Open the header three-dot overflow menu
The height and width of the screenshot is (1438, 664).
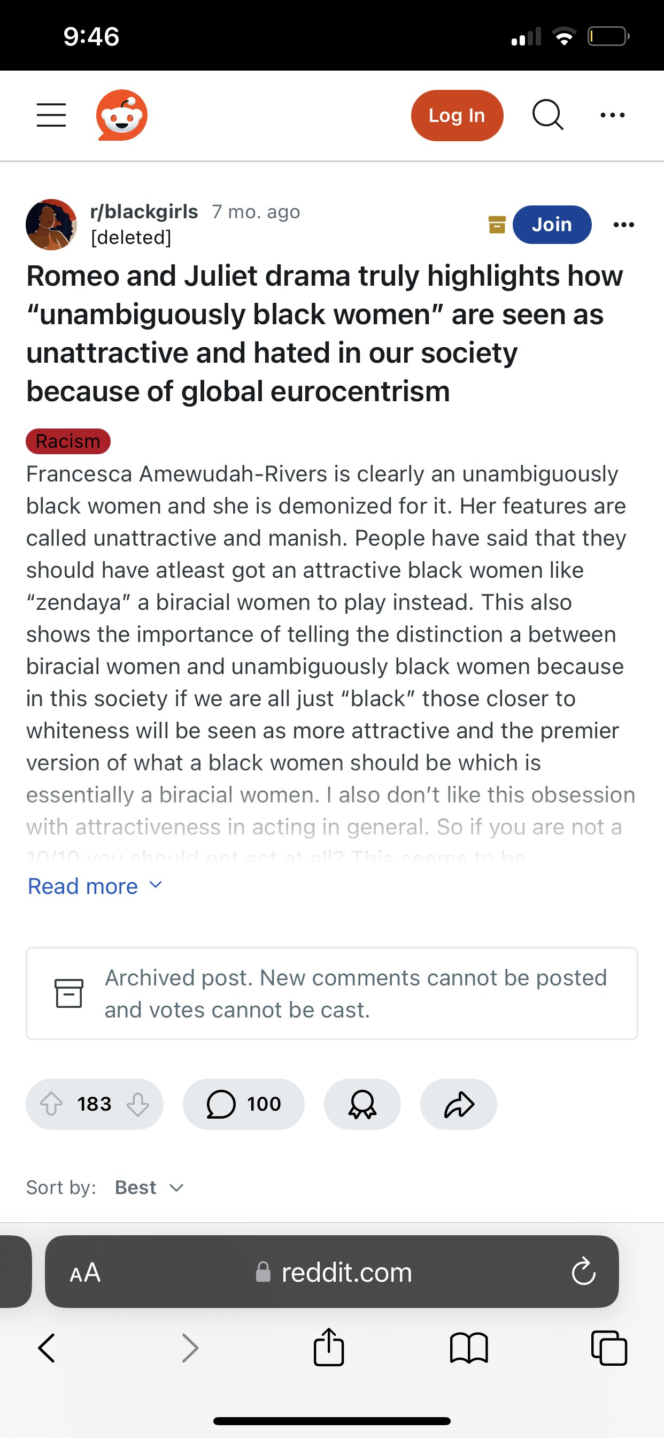[x=612, y=115]
